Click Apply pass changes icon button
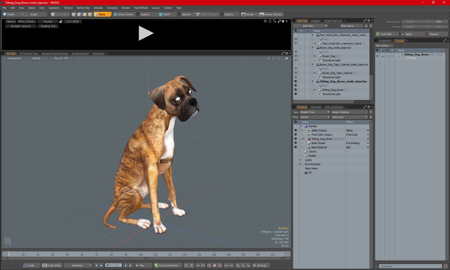 click(412, 34)
